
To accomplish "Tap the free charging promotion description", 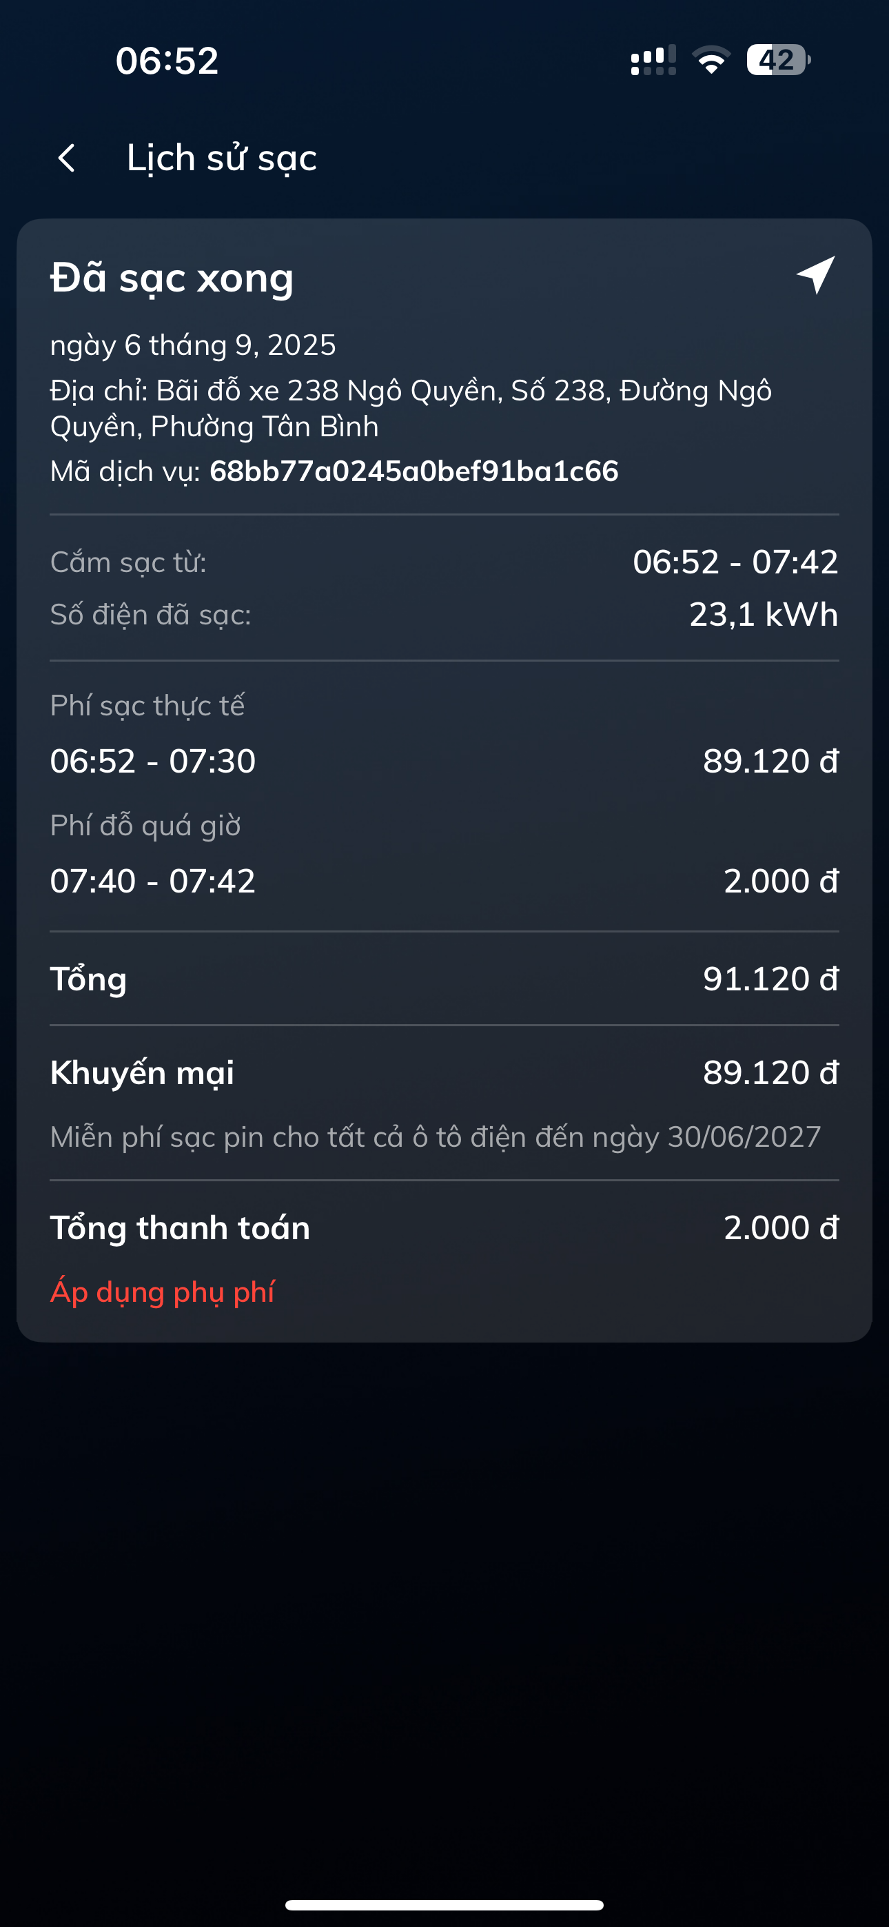I will coord(436,1137).
